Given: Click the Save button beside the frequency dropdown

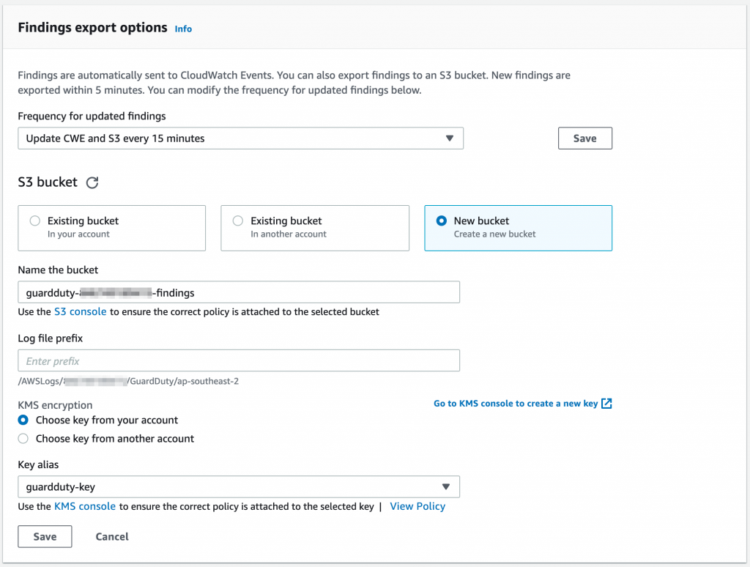Looking at the screenshot, I should point(585,138).
